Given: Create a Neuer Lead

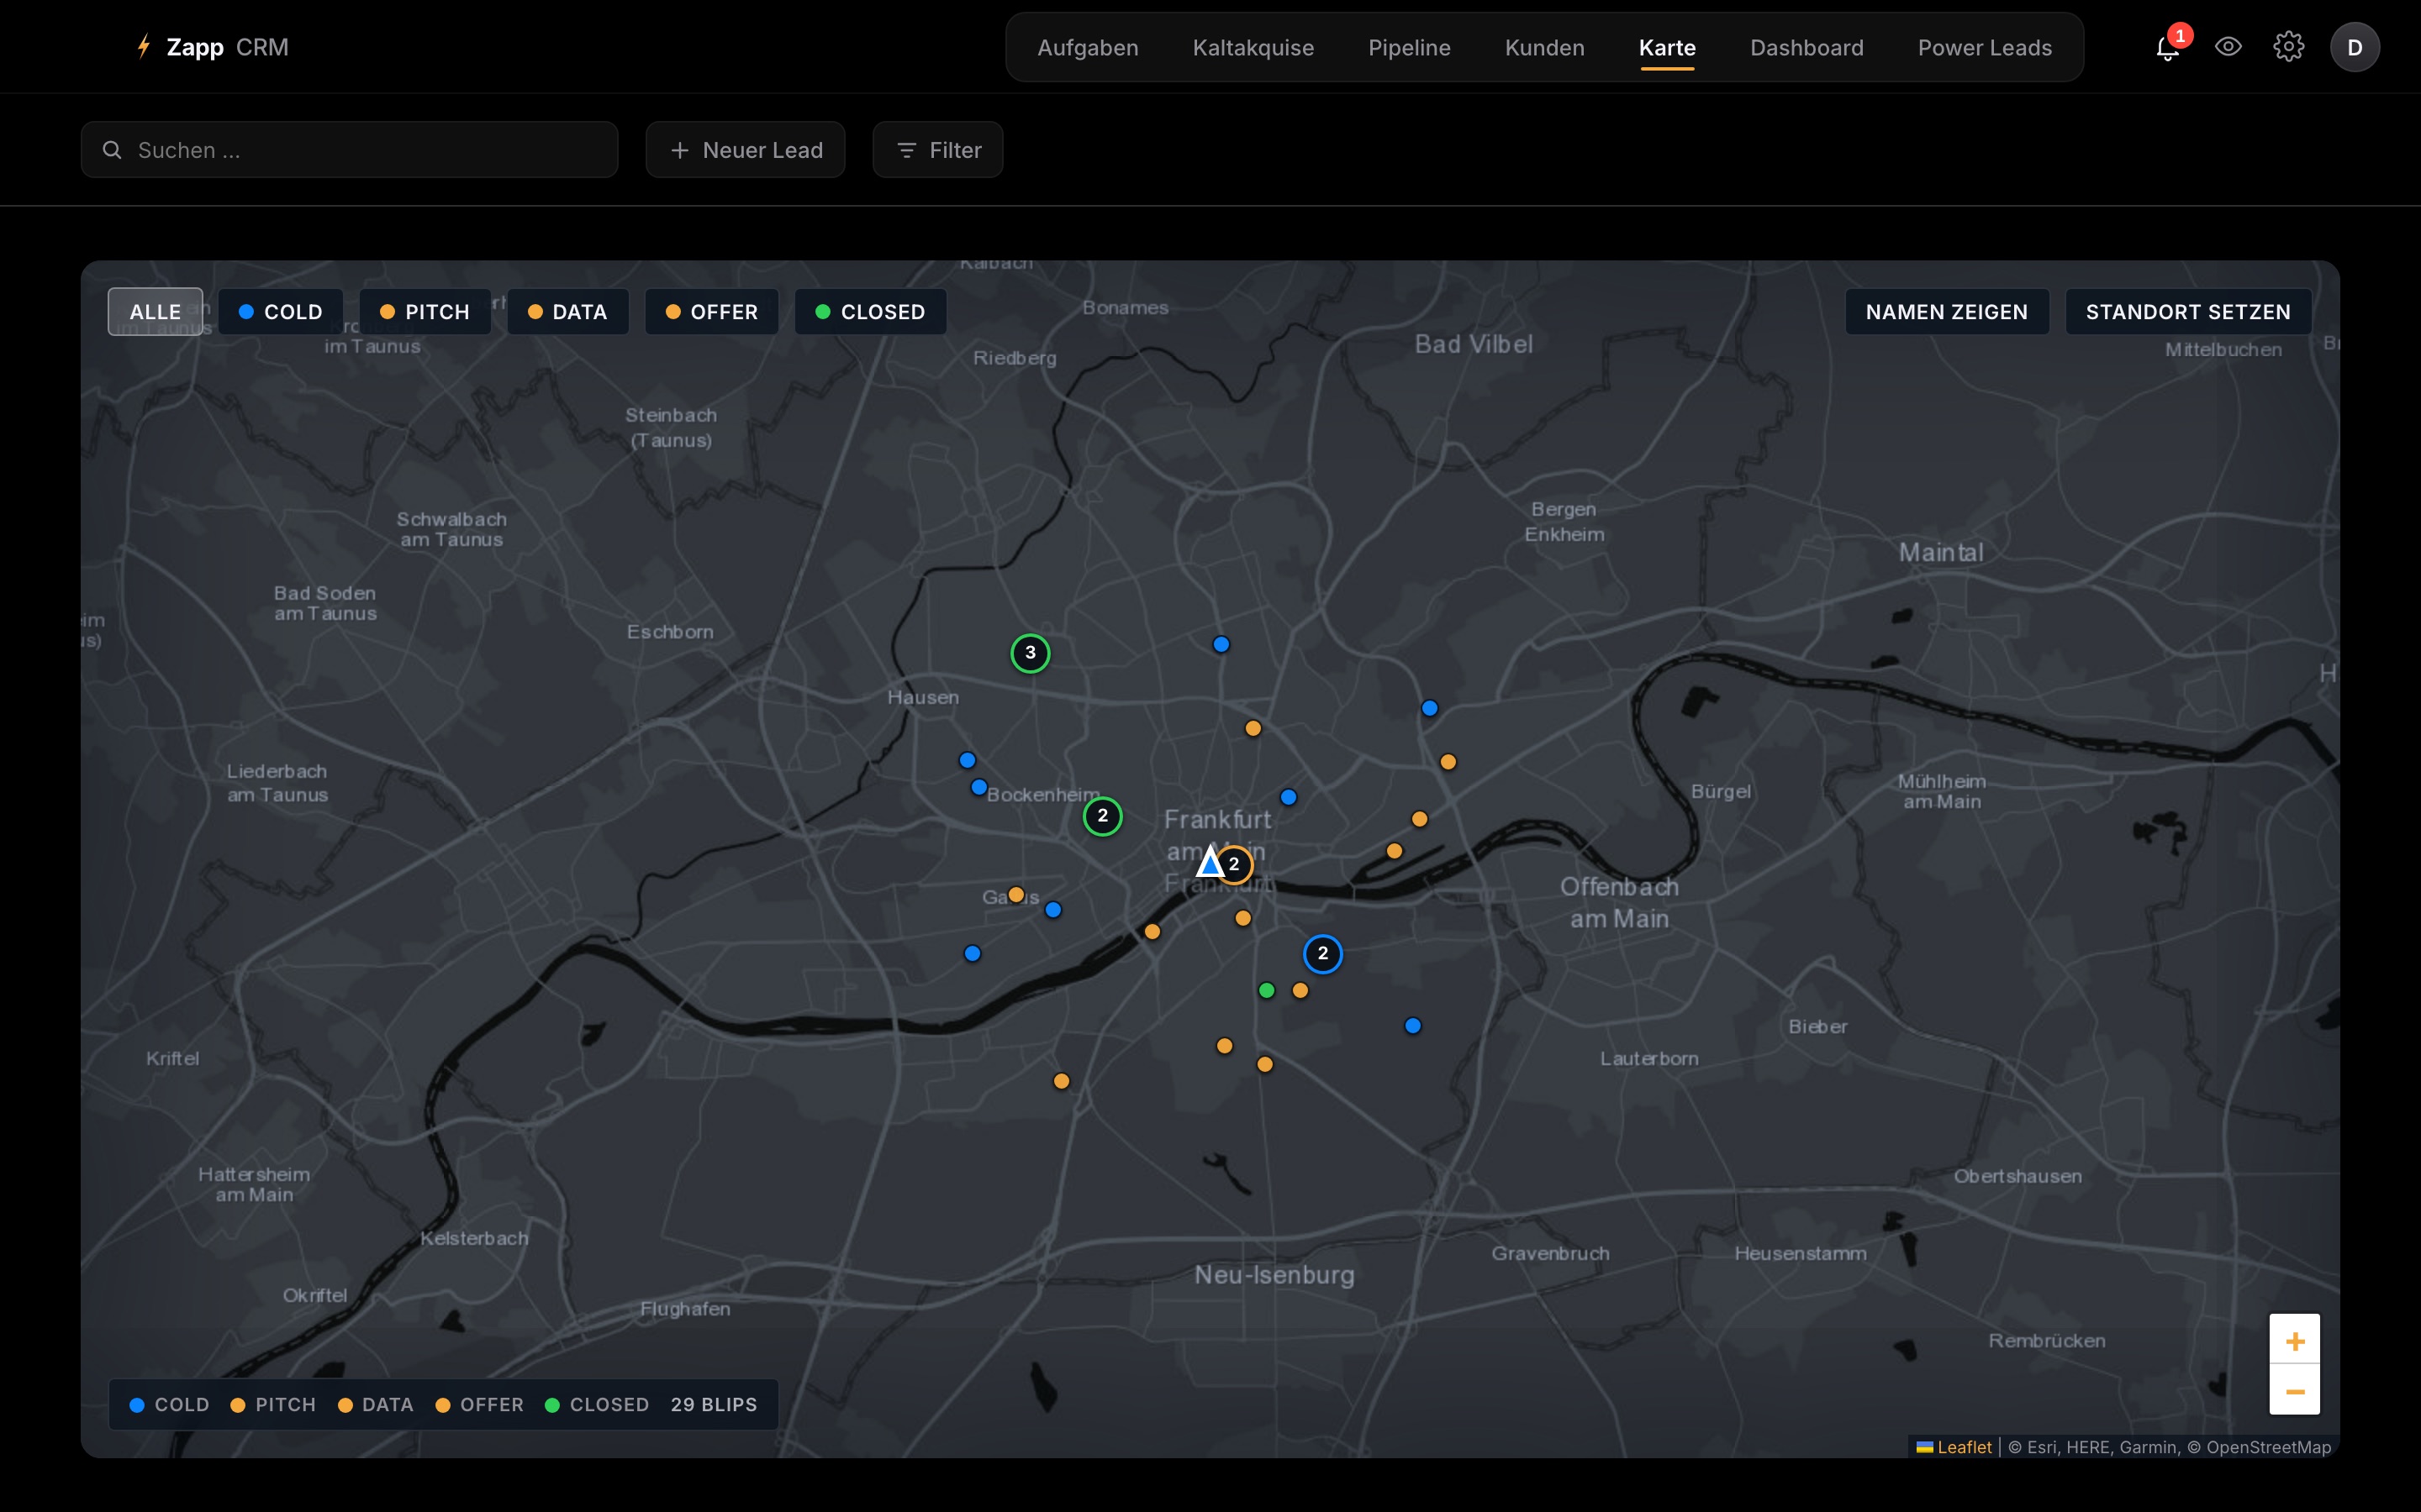Looking at the screenshot, I should [x=746, y=150].
